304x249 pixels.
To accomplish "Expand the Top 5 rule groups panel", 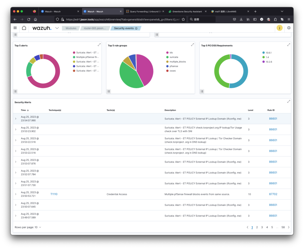I will [x=192, y=45].
